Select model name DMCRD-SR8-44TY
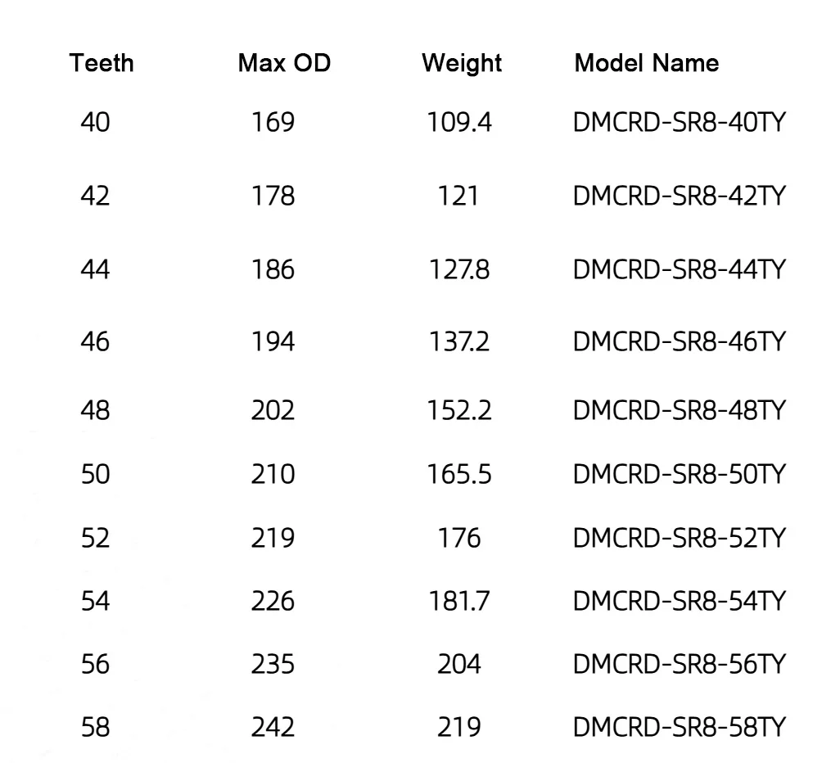 [x=679, y=269]
